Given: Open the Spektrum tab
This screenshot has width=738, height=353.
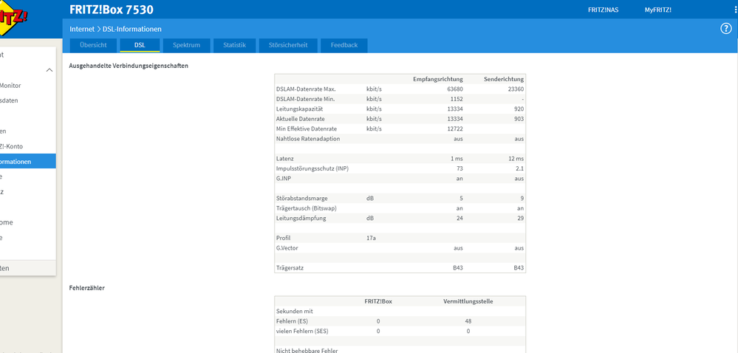Looking at the screenshot, I should (186, 45).
